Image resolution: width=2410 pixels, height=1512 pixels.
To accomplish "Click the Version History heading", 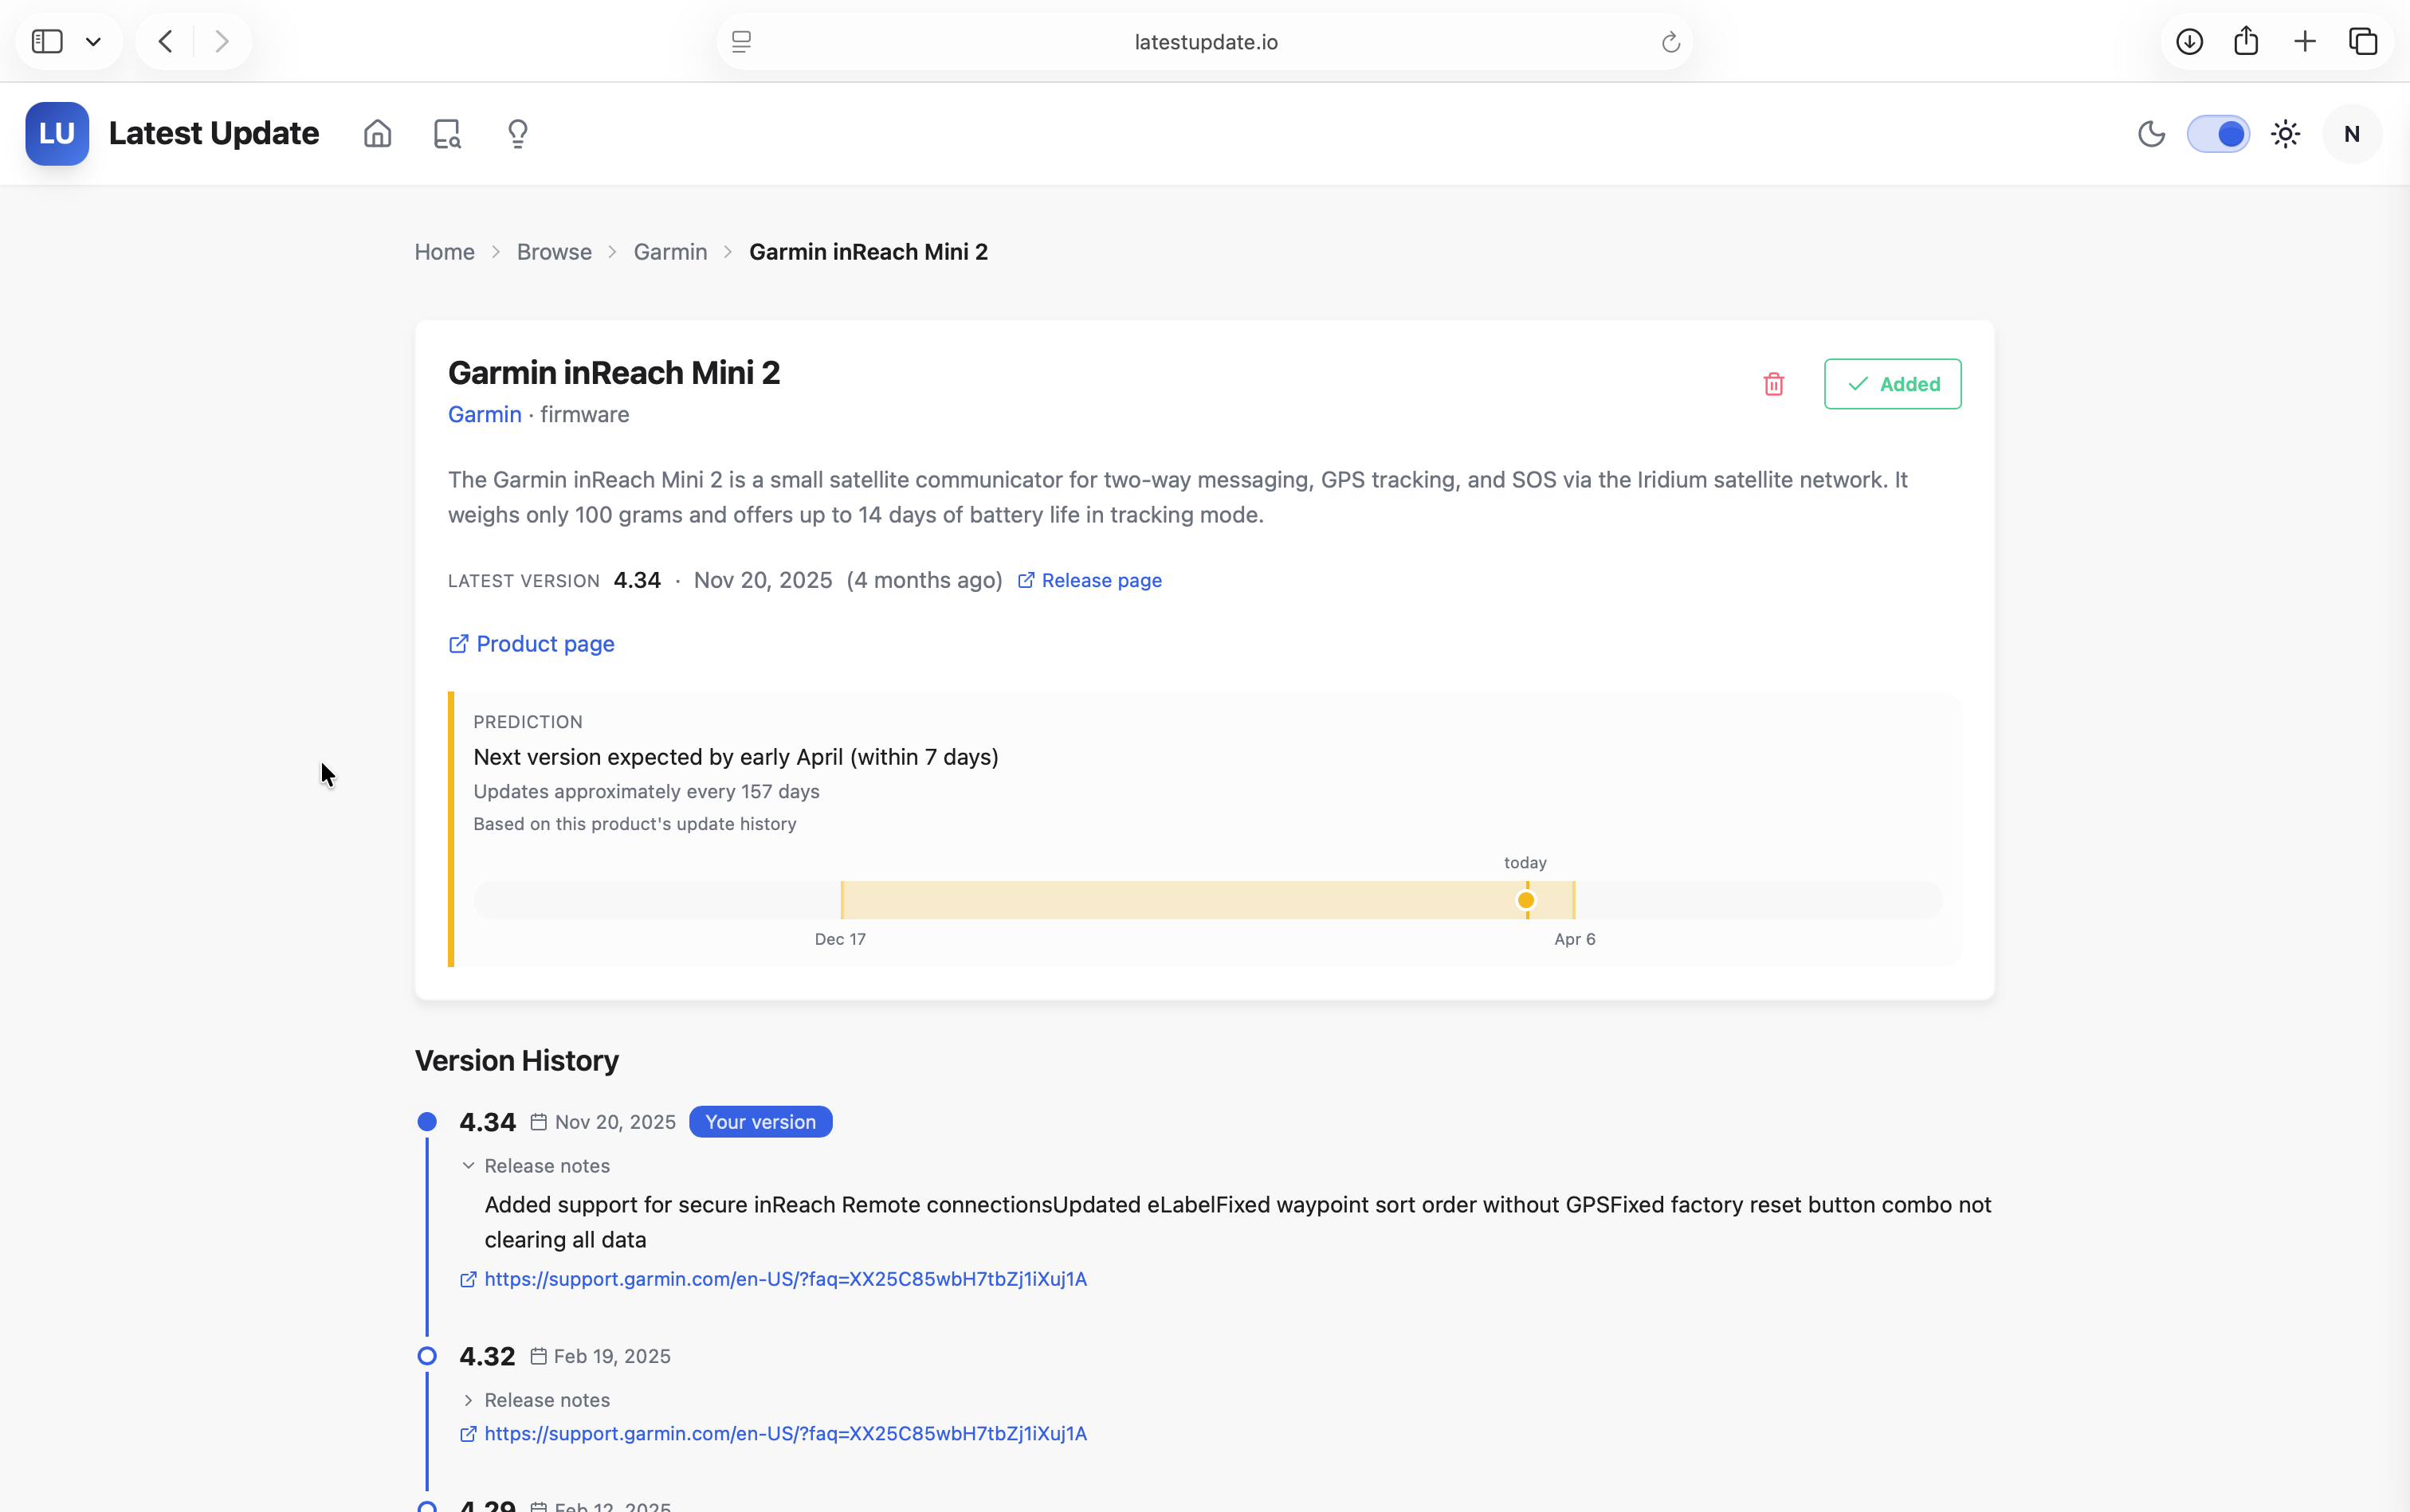I will [517, 1060].
